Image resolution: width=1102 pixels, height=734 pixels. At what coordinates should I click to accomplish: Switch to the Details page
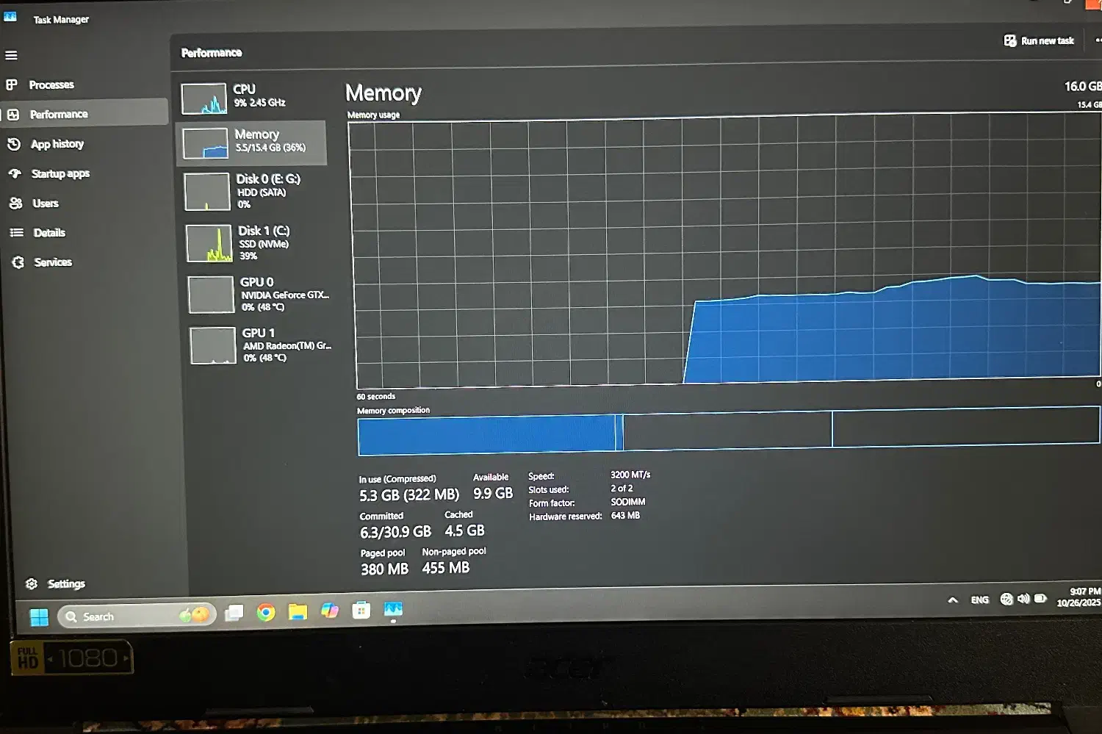pos(48,233)
